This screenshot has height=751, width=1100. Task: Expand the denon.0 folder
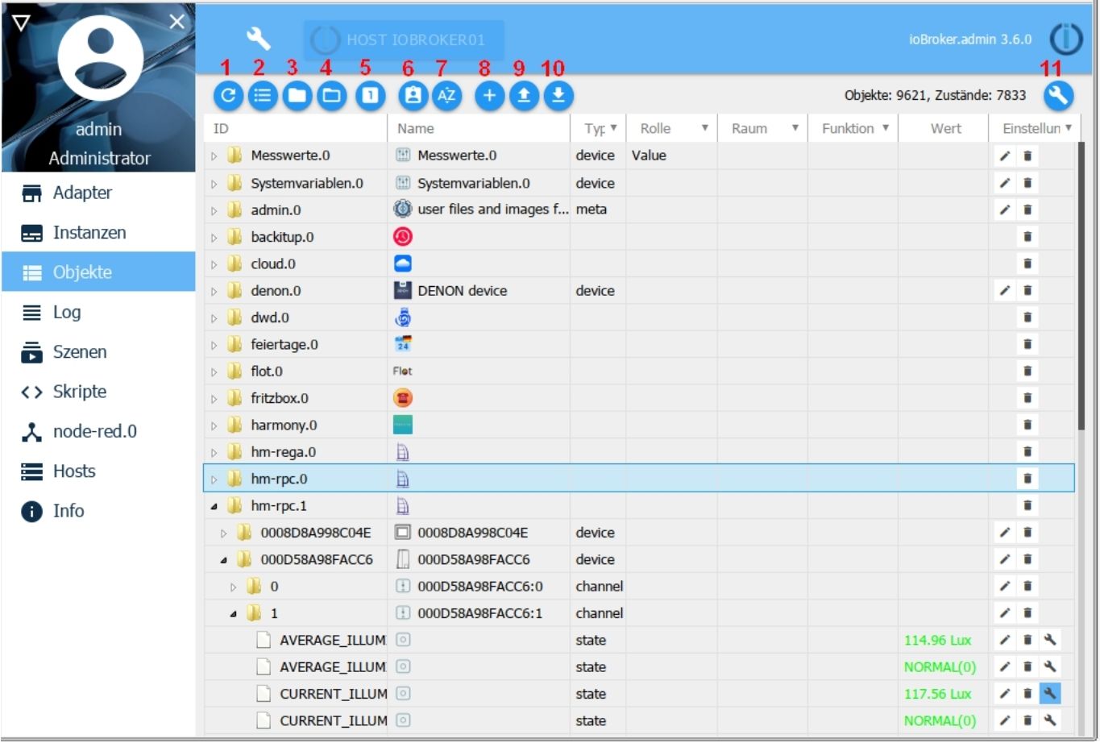pos(214,291)
